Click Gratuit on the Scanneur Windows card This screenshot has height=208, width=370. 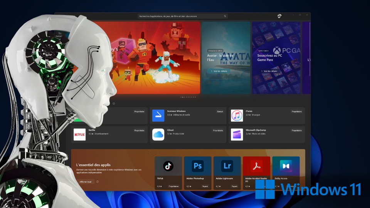point(220,112)
